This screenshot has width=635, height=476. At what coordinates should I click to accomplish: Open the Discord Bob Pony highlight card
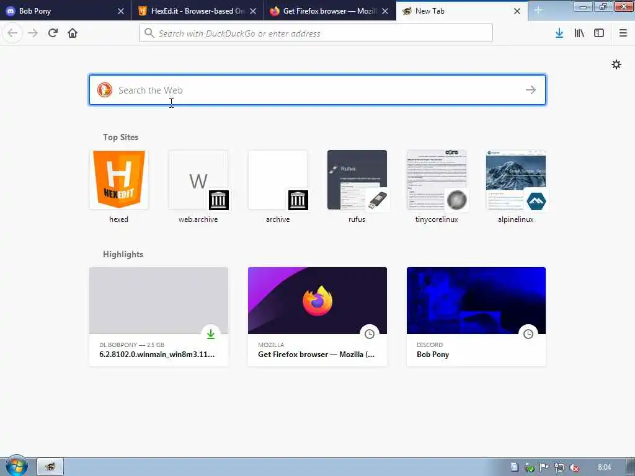(476, 317)
